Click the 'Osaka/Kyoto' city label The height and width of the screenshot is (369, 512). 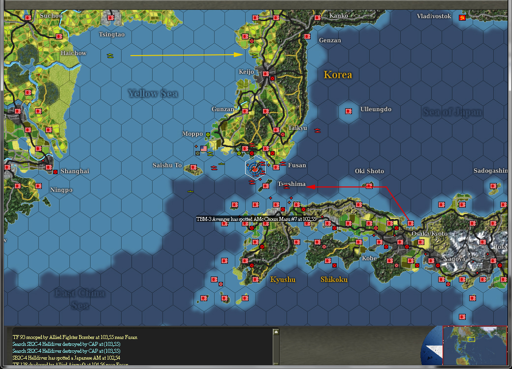coord(429,234)
